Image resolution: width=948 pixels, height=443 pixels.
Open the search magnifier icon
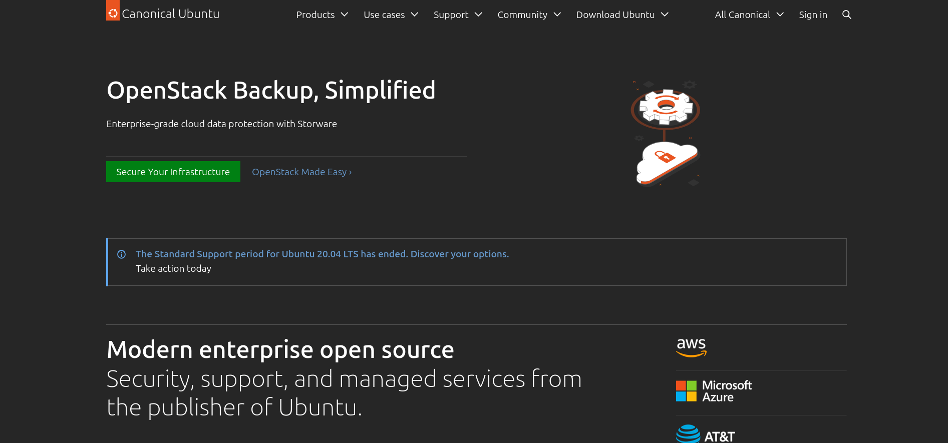(x=846, y=15)
